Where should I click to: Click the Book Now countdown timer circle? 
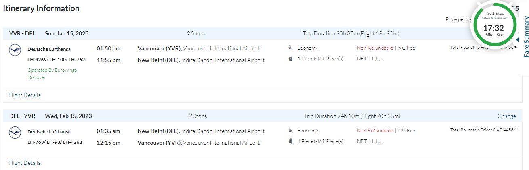click(494, 24)
